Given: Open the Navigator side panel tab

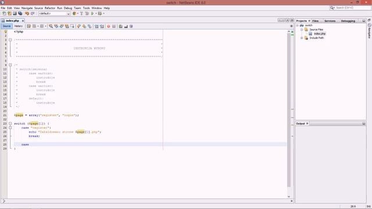Looking at the screenshot, I should click(x=370, y=31).
